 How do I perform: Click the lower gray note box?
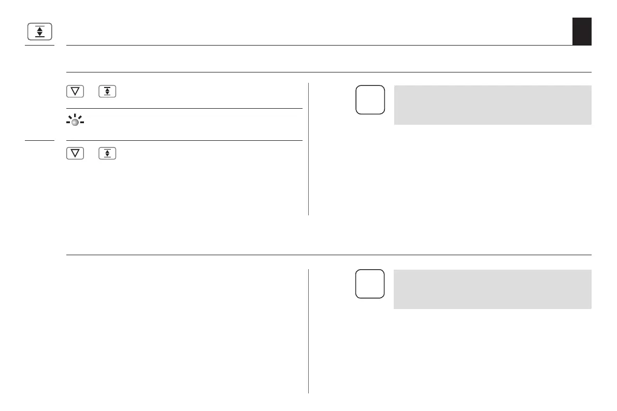(x=492, y=289)
